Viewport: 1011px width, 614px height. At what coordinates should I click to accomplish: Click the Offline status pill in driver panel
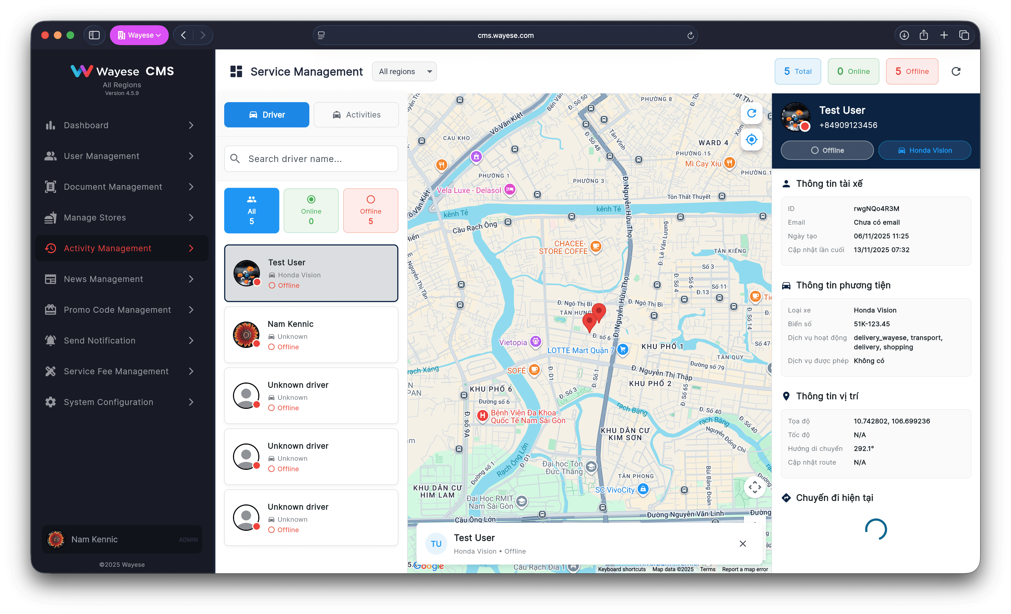pyautogui.click(x=827, y=150)
